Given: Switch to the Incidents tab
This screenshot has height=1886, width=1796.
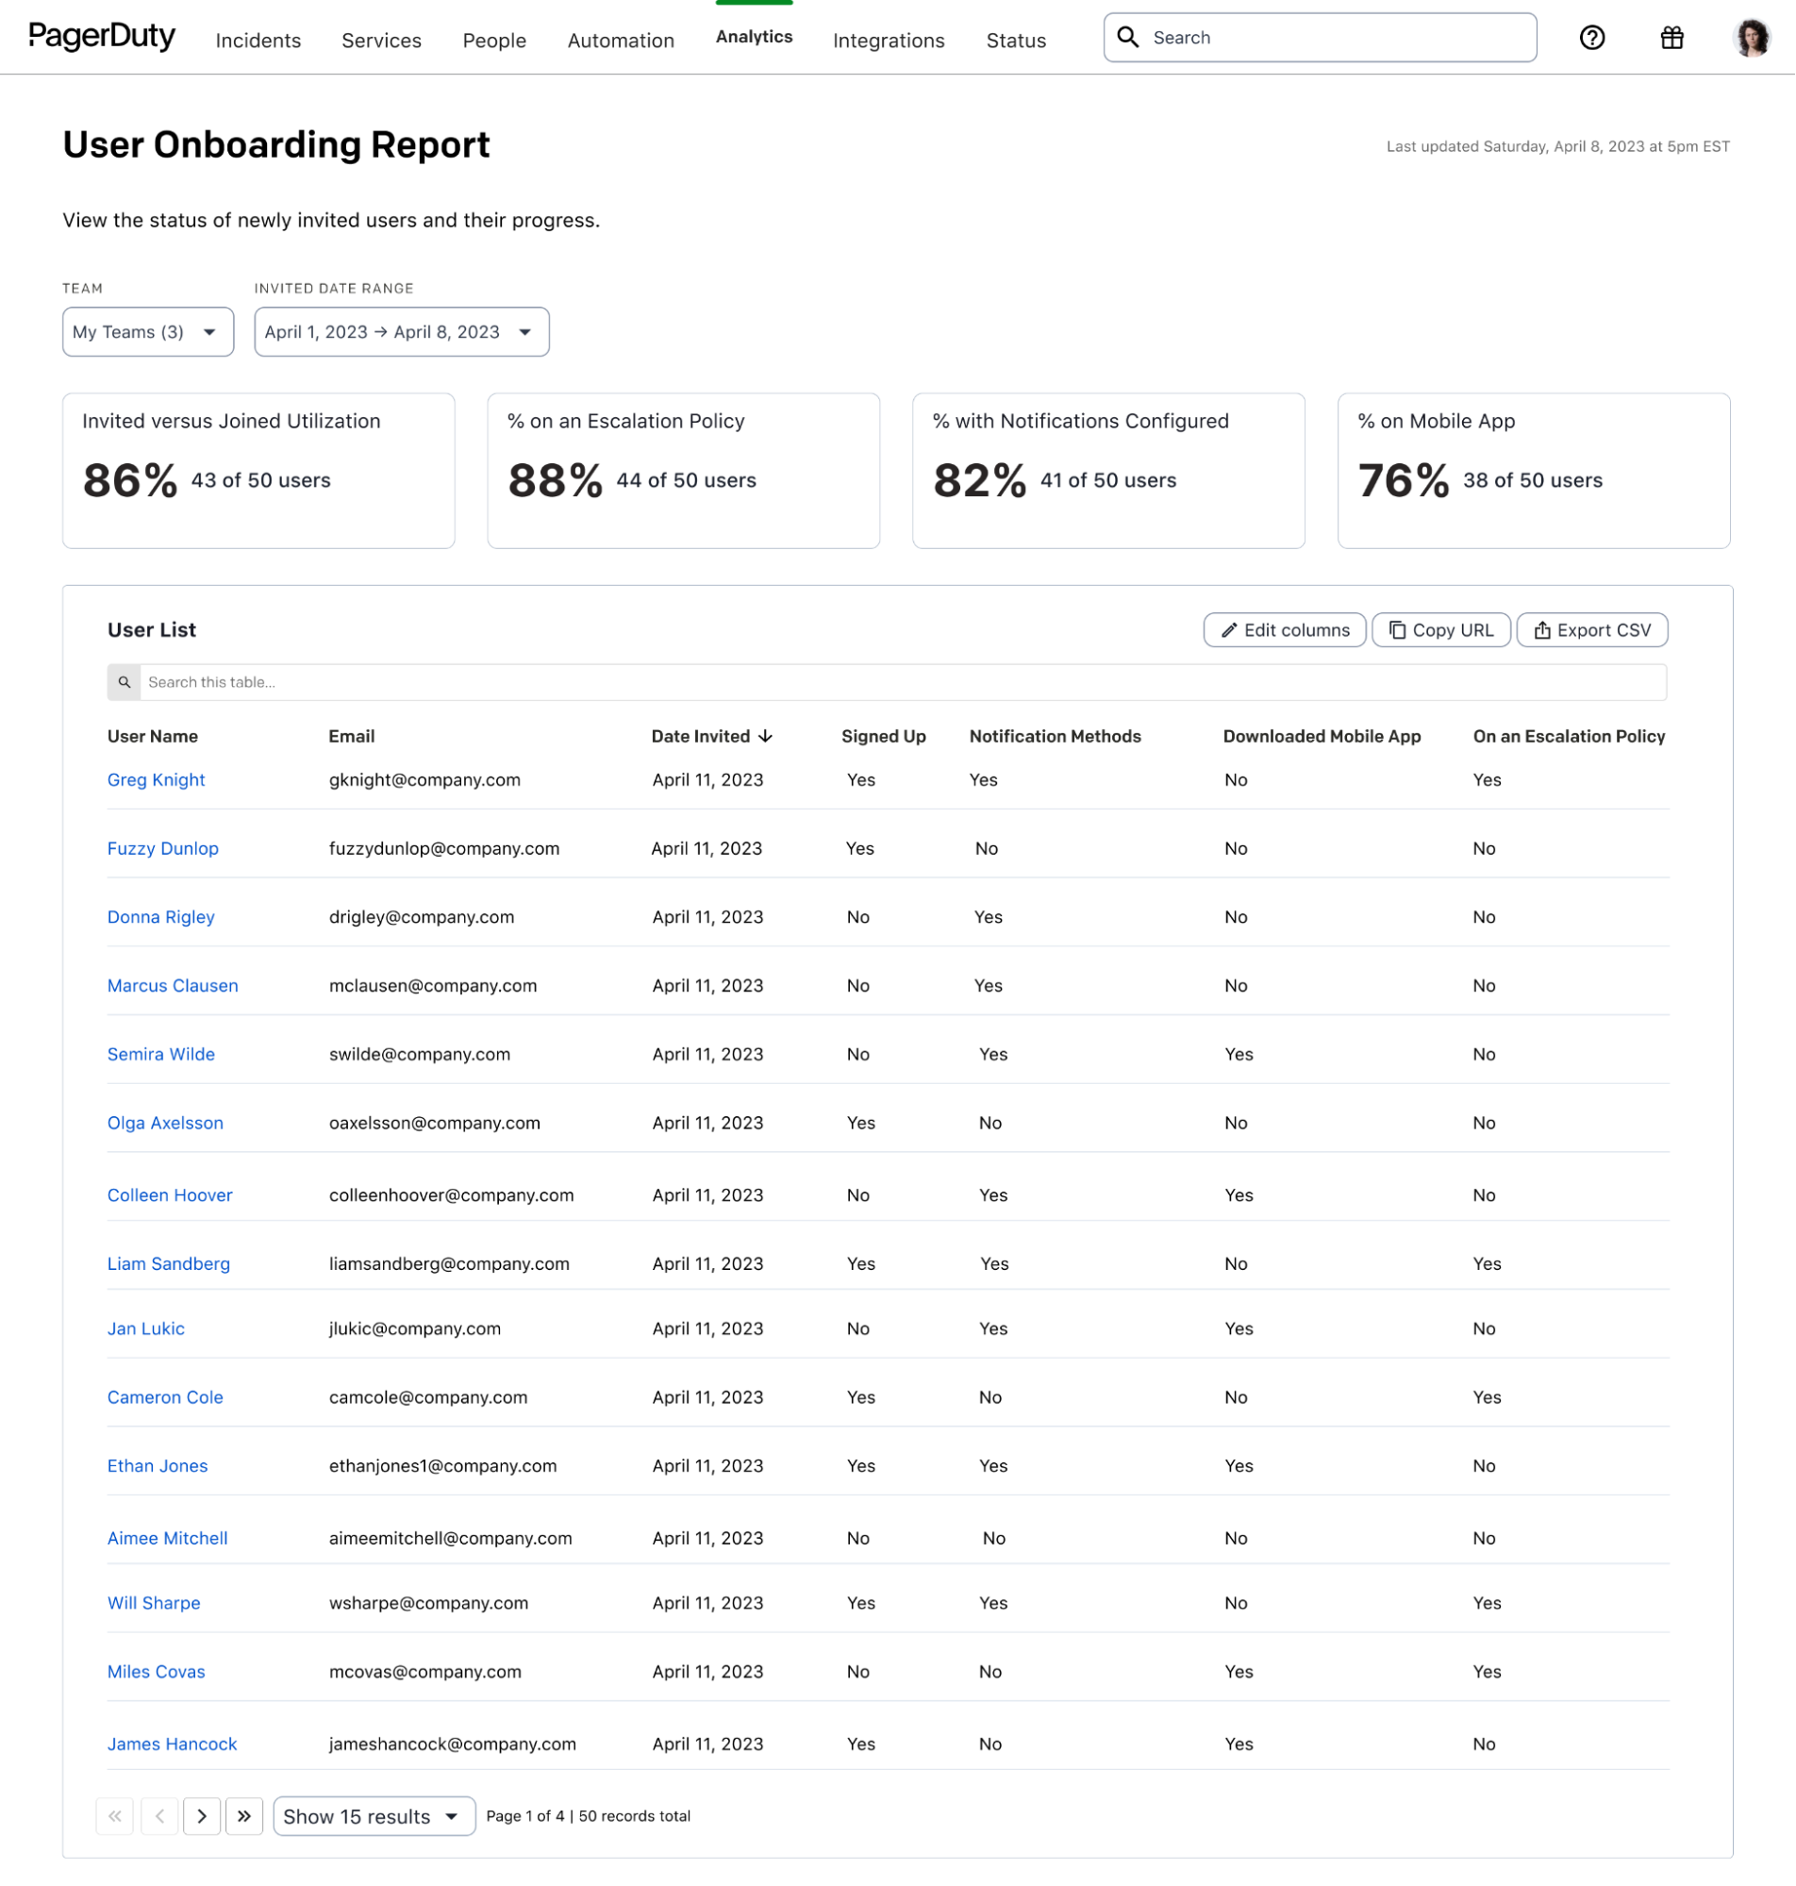Looking at the screenshot, I should (x=258, y=41).
